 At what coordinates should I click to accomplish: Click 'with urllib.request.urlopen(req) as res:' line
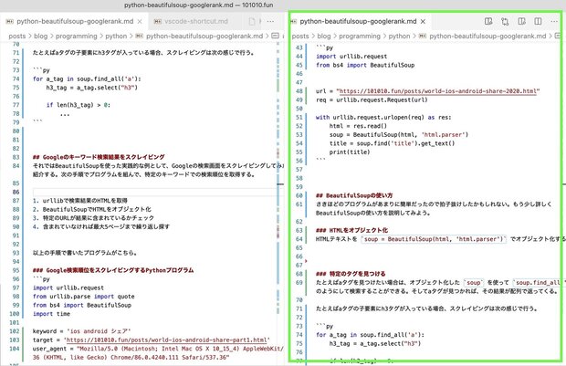tap(383, 118)
